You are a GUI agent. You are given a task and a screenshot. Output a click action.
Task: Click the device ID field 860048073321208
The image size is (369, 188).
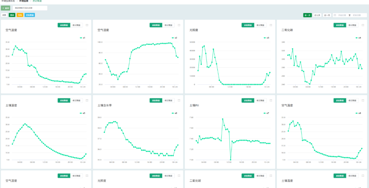click(x=30, y=8)
